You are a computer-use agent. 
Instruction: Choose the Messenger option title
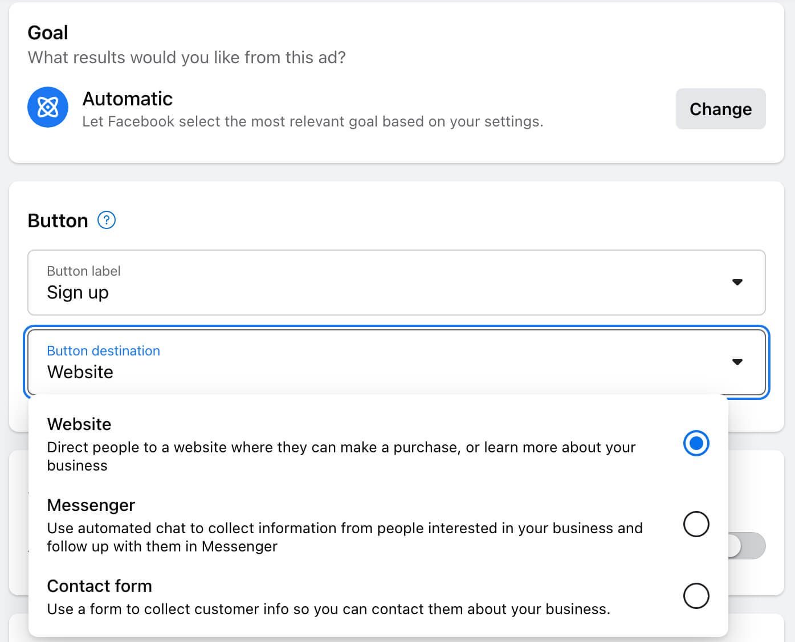91,505
